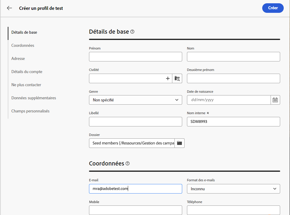Open help icon beside Détails de base heading
The width and height of the screenshot is (290, 215).
tap(132, 32)
